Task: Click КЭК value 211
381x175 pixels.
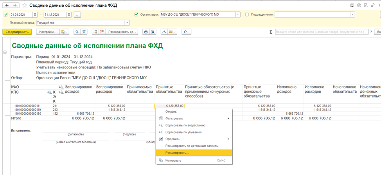Action: 55,106
